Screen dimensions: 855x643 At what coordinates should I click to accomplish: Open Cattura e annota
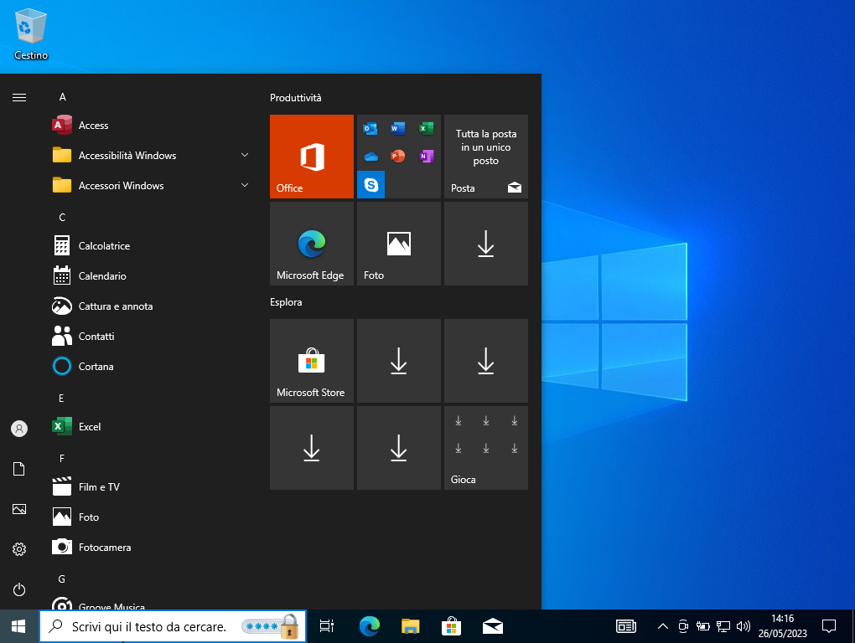tap(150, 306)
